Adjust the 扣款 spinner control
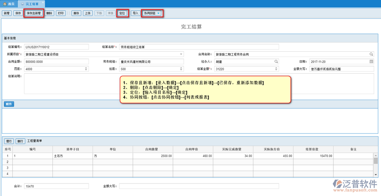 181,69
